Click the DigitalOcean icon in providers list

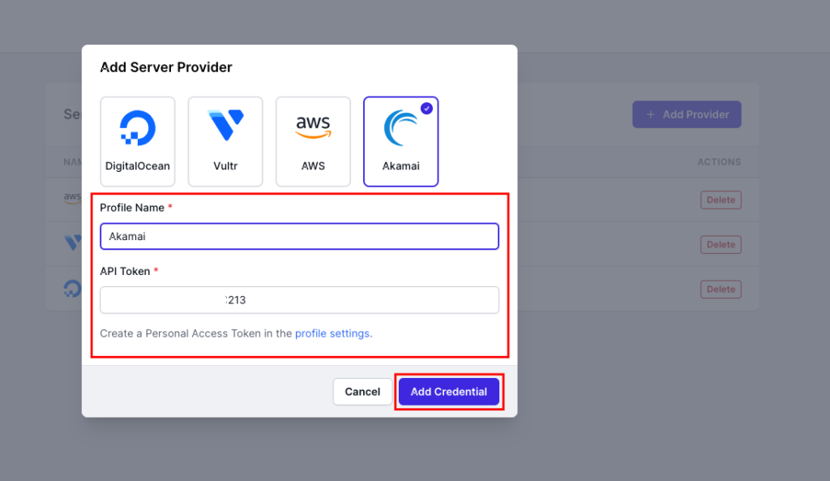tap(72, 288)
